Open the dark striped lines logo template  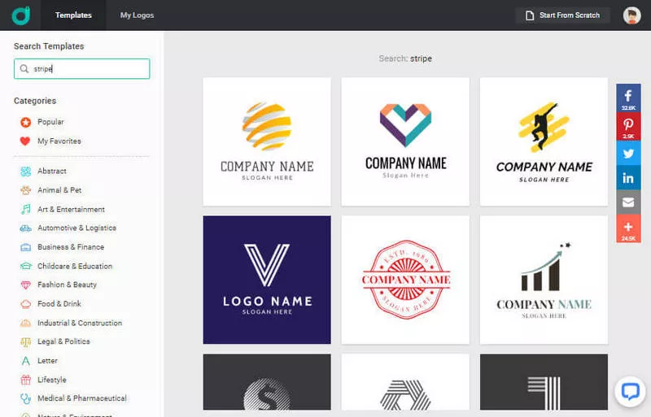544,382
